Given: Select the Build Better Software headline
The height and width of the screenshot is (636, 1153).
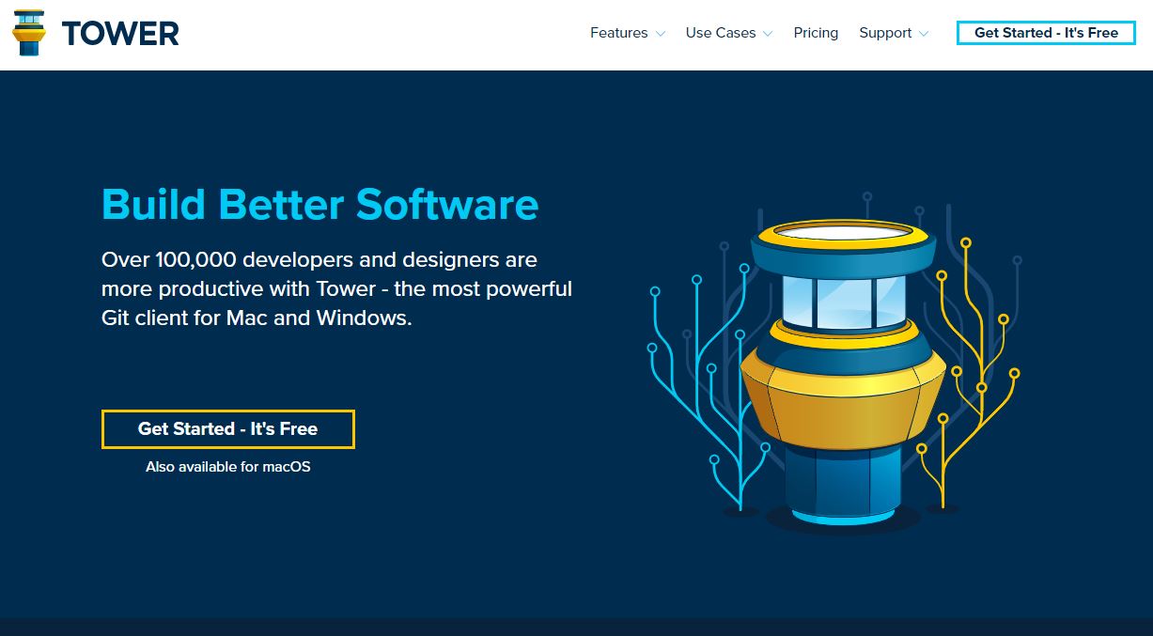Looking at the screenshot, I should 320,205.
